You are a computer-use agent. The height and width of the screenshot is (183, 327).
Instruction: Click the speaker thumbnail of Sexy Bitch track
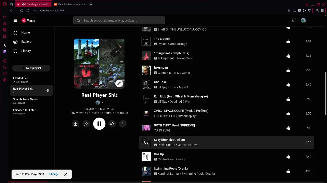[146, 142]
